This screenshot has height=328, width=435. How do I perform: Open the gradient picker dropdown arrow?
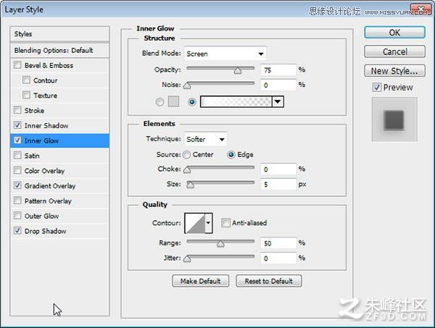(278, 101)
